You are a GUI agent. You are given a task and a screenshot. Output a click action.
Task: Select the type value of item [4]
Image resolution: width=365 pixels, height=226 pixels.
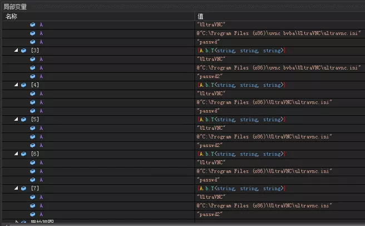click(x=241, y=85)
